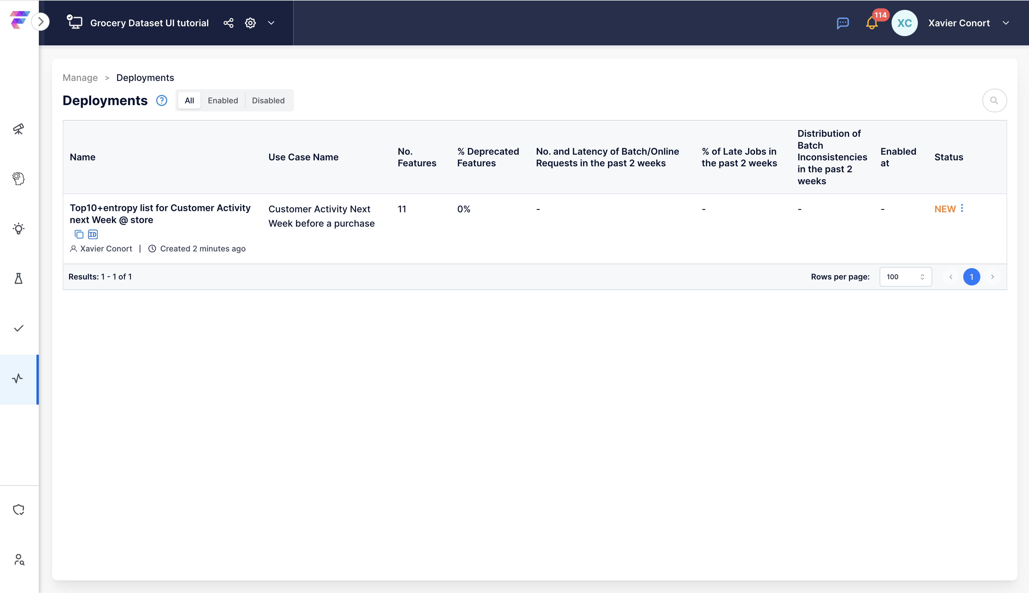The image size is (1029, 593).
Task: Open the flask Experiment sidebar icon
Action: tap(18, 279)
